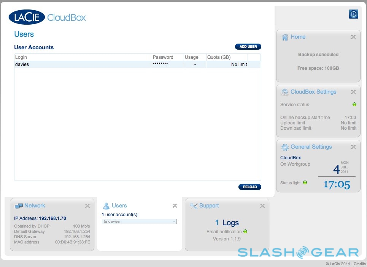Click the power button icon
The image size is (367, 267).
coord(353,14)
